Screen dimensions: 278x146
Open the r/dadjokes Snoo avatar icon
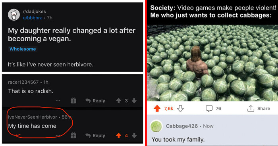(14, 15)
